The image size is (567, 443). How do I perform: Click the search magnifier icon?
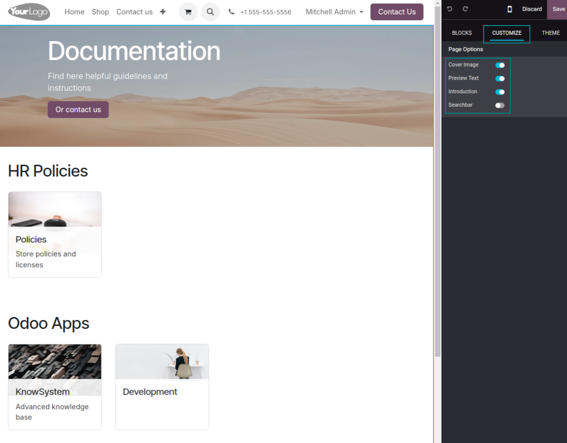(210, 12)
